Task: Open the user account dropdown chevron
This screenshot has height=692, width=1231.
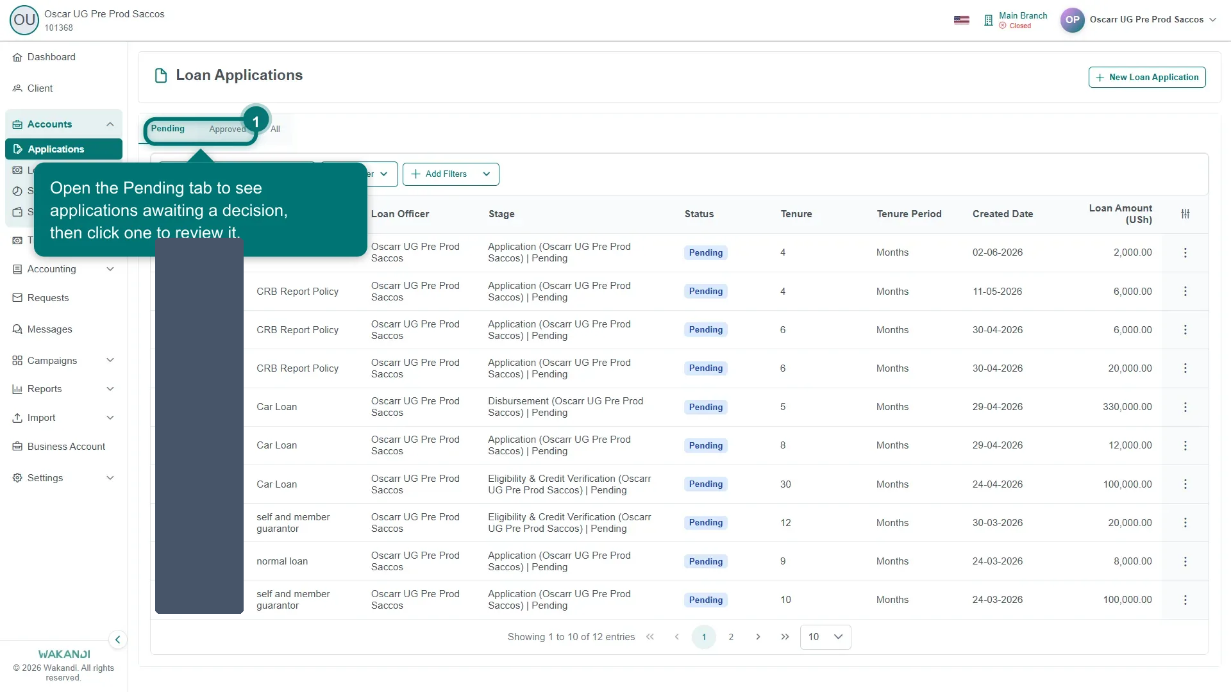Action: [1213, 20]
